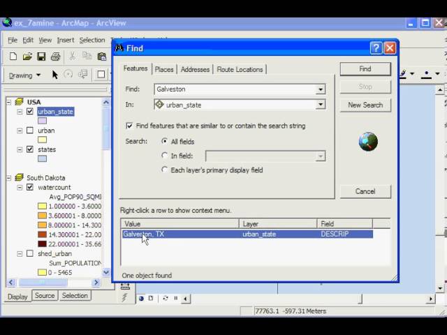Open the Edit menu
This screenshot has width=447, height=335.
[x=28, y=40]
